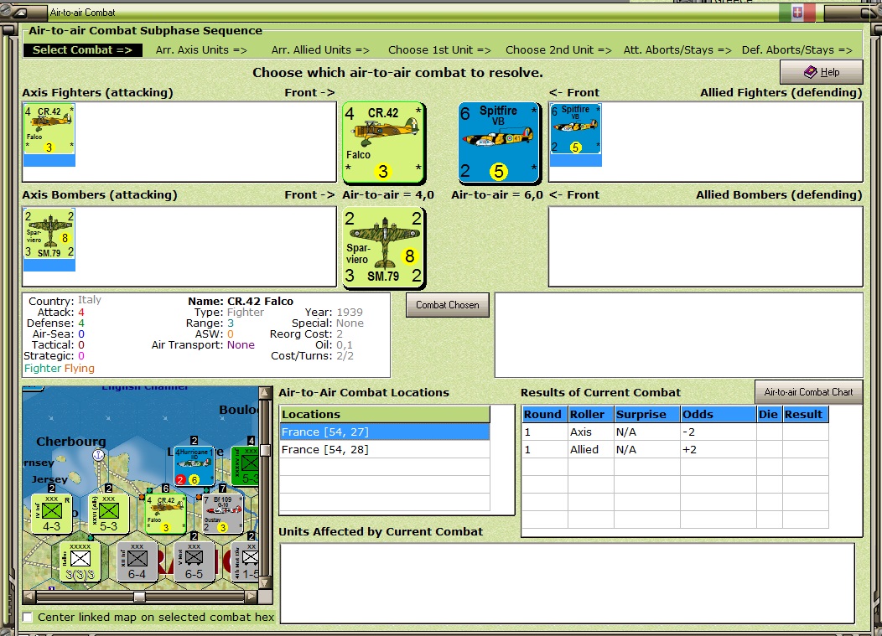Click the Select Combat step in the sequence
This screenshot has width=882, height=636.
click(82, 50)
